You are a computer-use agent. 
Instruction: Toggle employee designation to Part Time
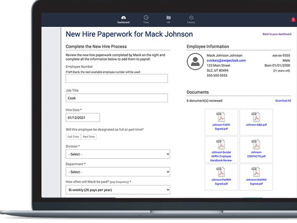coord(88,136)
